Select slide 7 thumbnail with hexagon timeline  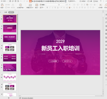point(10,77)
